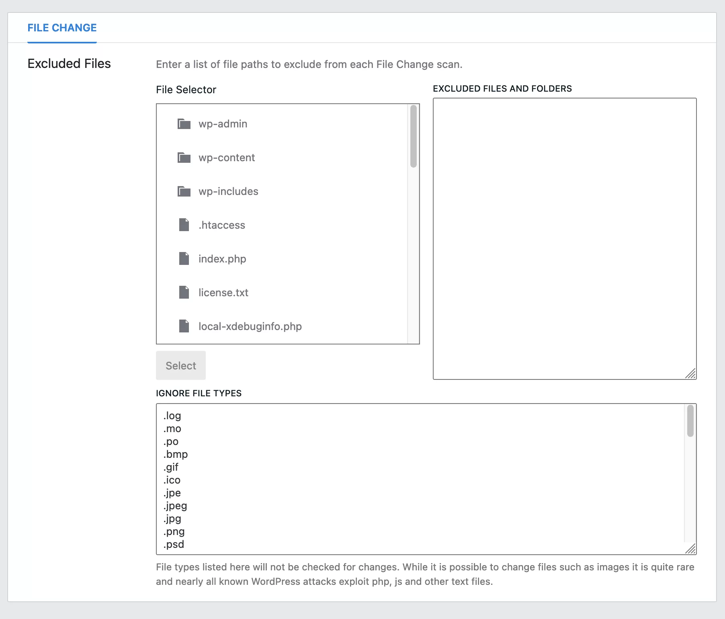
Task: Choose the .htaccess file name
Action: pyautogui.click(x=222, y=225)
